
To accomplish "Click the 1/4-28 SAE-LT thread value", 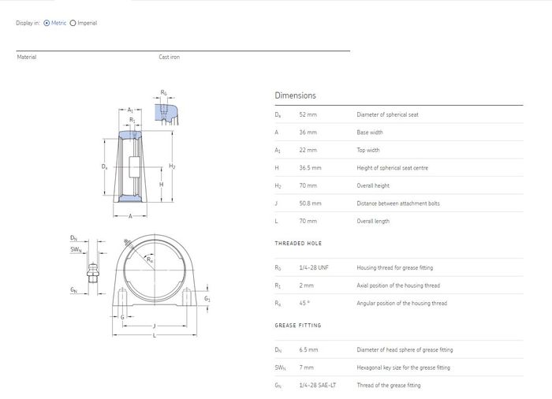I will pos(315,386).
